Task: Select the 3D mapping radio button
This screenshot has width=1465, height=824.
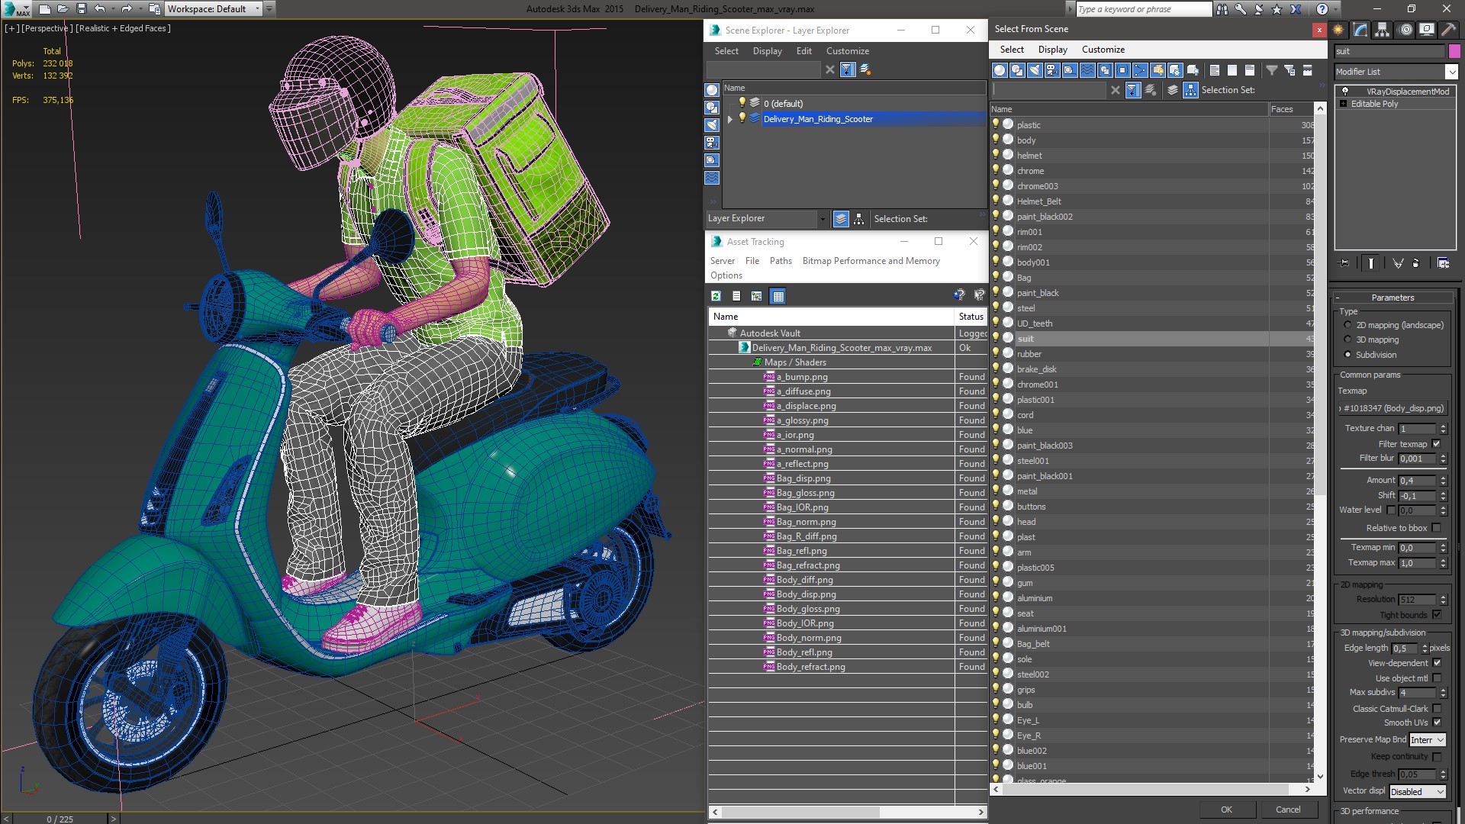Action: point(1348,340)
